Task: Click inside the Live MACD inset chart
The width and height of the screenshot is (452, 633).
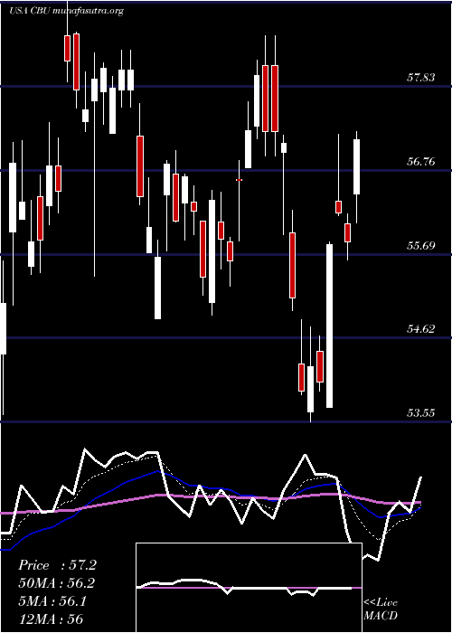Action: point(249,588)
